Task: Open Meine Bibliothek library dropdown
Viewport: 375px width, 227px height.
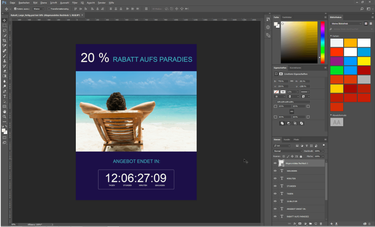Action: point(346,24)
